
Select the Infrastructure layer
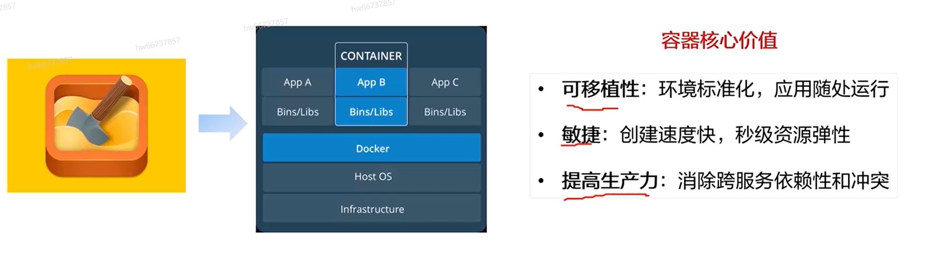coord(372,209)
